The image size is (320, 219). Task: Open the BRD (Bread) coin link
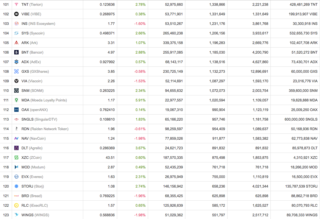32,196
